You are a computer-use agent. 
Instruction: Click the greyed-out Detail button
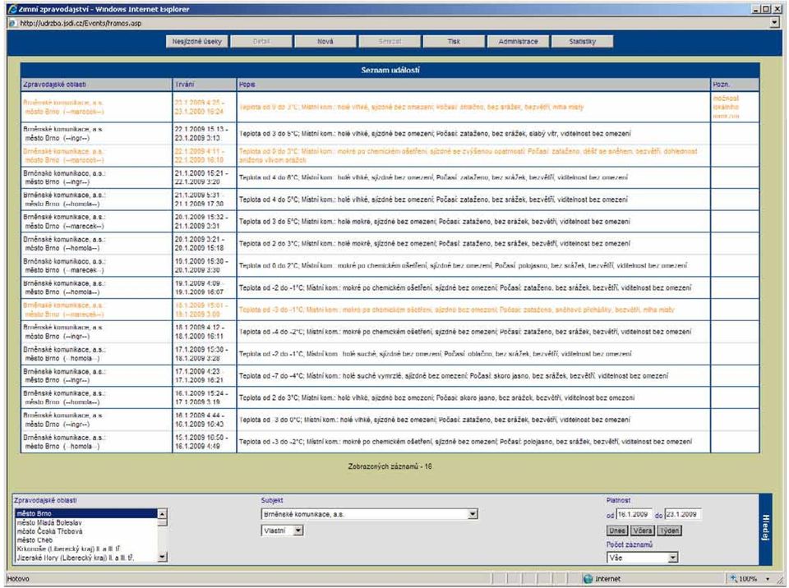(261, 42)
